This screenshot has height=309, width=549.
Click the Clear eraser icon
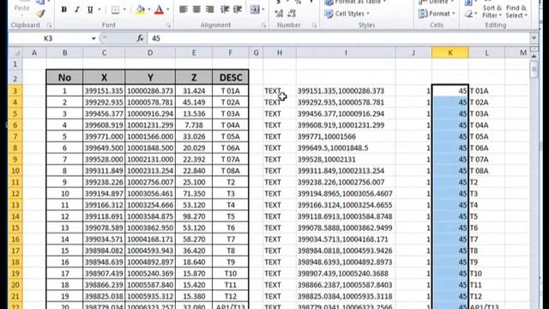click(468, 15)
